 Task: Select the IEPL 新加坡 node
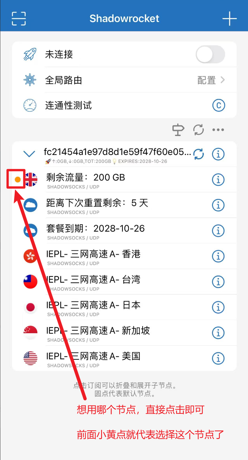point(124,333)
